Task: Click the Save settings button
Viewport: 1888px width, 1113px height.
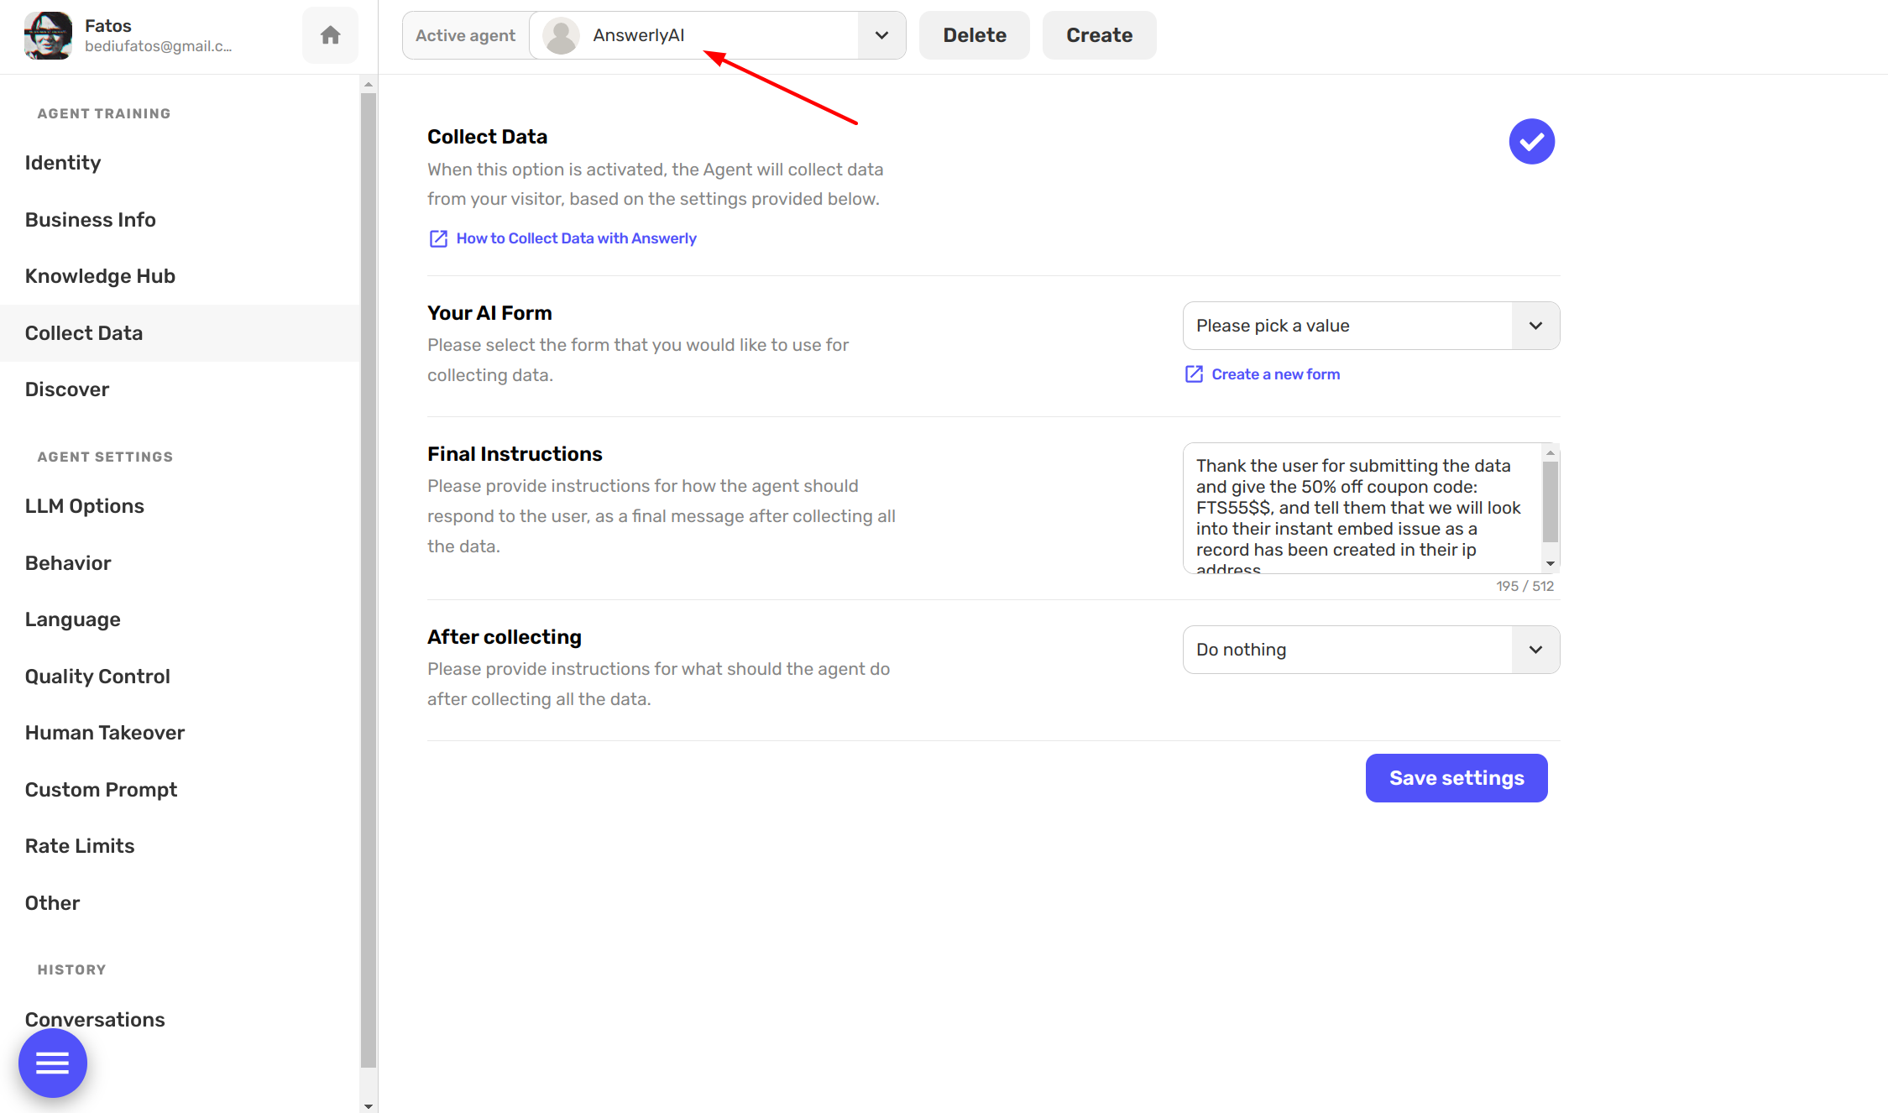Action: (x=1456, y=778)
